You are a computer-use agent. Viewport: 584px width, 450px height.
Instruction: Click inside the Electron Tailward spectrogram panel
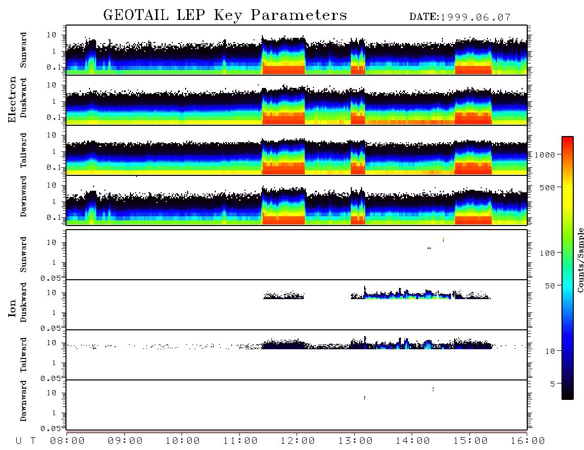tap(297, 150)
